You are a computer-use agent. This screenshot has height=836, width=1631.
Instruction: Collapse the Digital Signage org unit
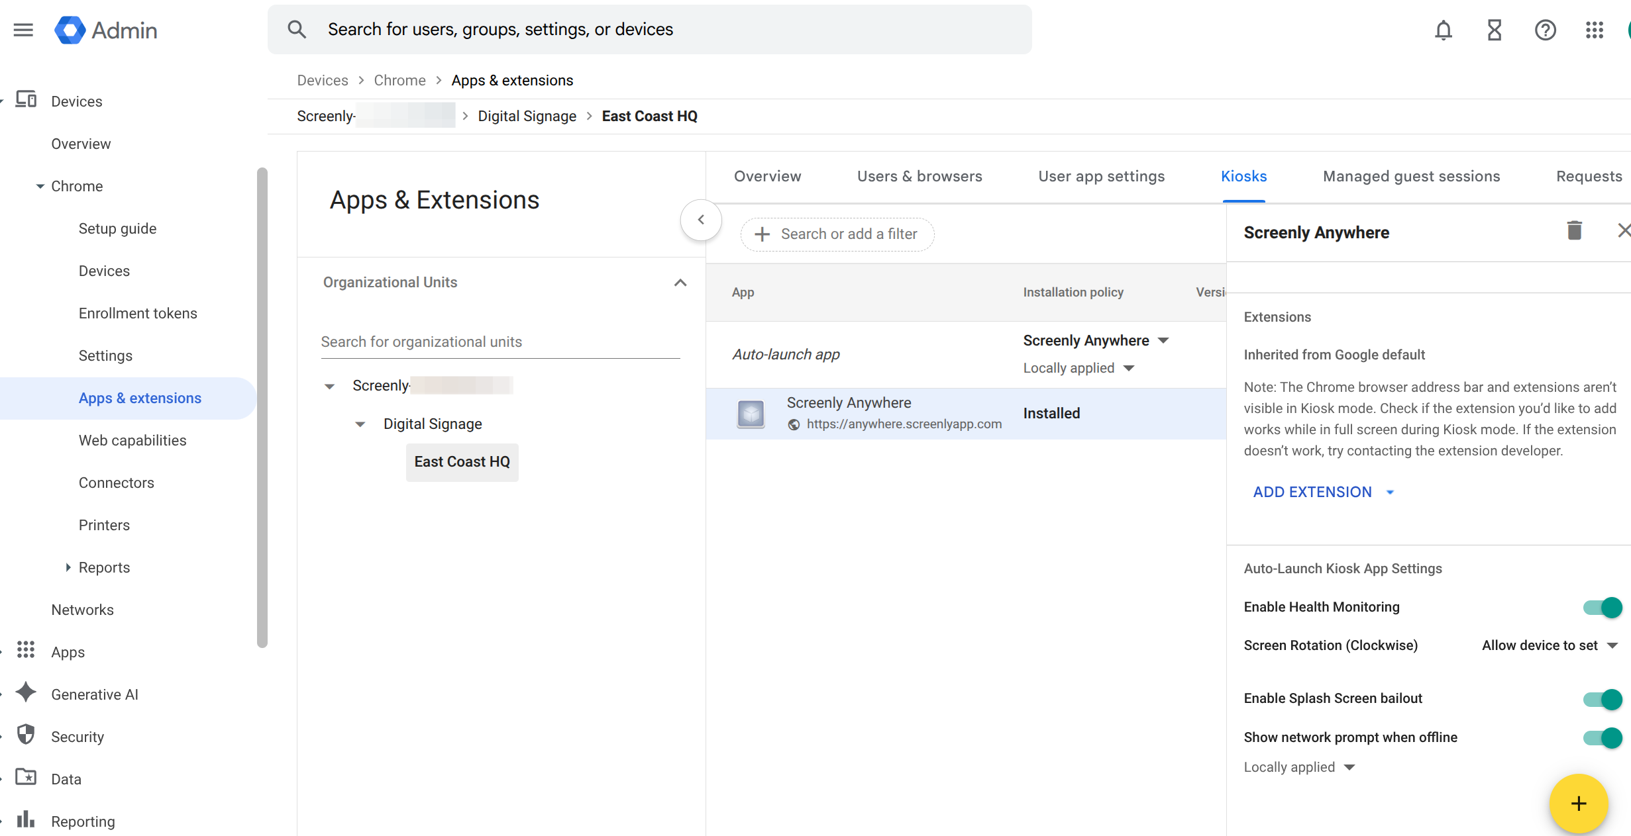[x=360, y=425]
